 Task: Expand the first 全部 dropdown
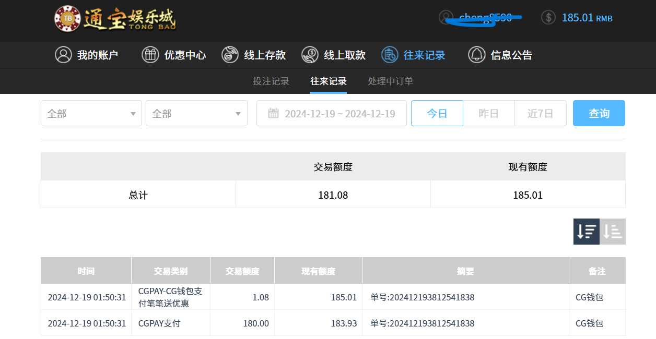(x=91, y=113)
